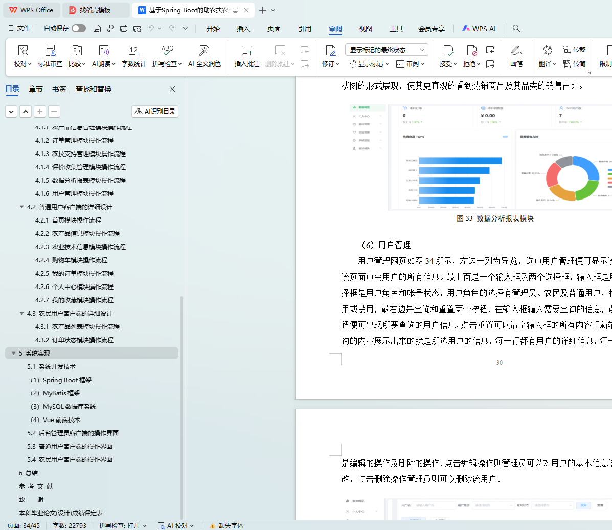The image size is (612, 530).
Task: Collapse the 5 系统实现 tree node
Action: 14,354
